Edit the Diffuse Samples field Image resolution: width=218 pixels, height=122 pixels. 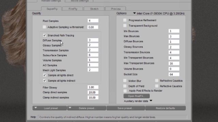[93, 40]
